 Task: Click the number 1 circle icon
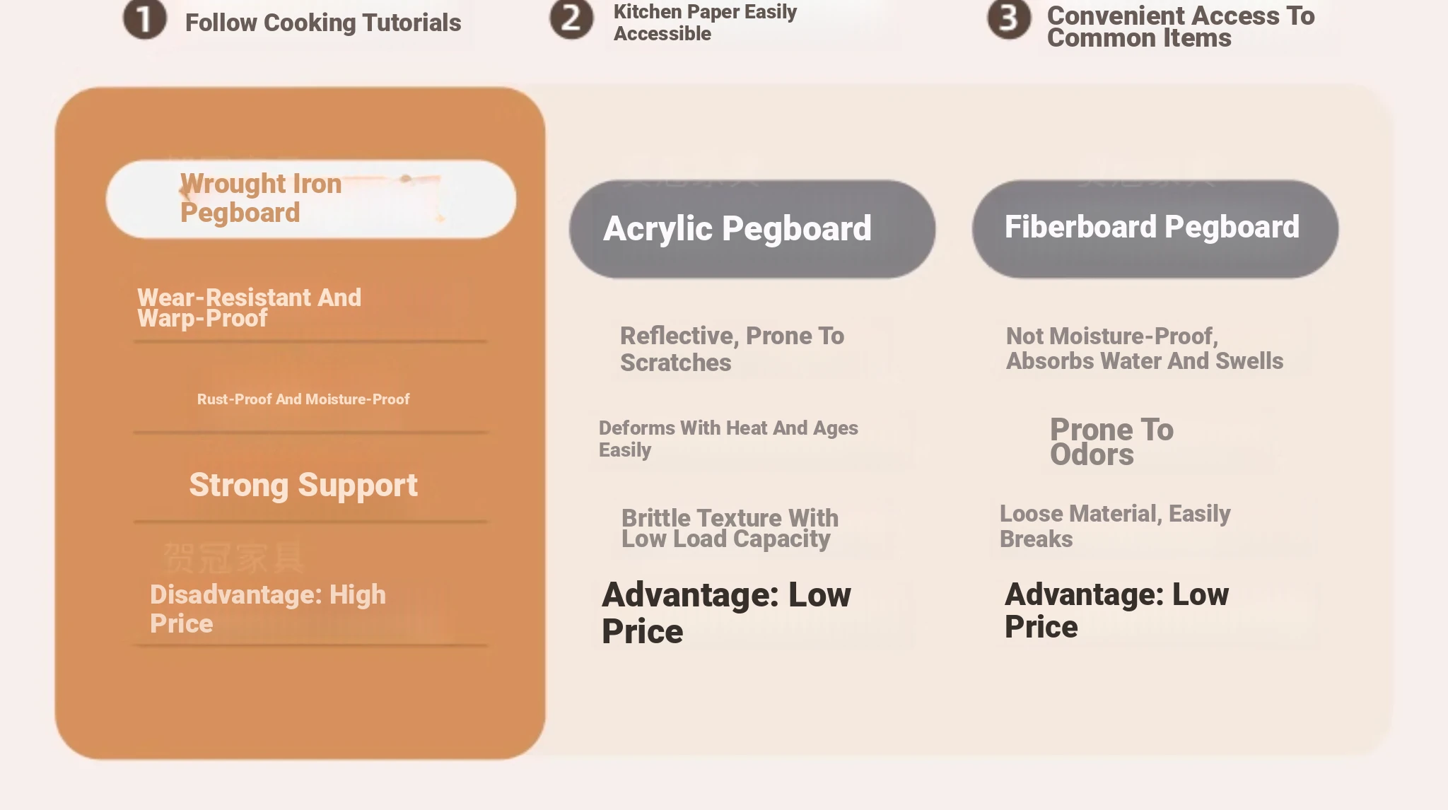[x=145, y=18]
